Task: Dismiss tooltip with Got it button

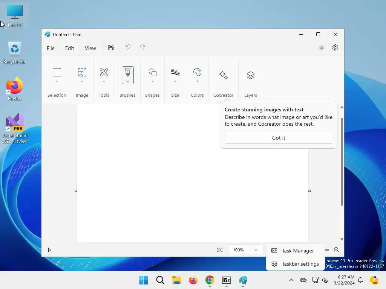Action: pyautogui.click(x=279, y=138)
